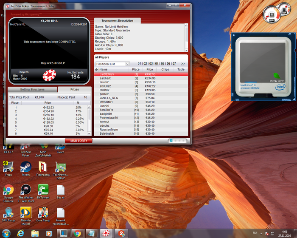Launch BitTorrent from the desktop
The image size is (297, 238).
43,191
